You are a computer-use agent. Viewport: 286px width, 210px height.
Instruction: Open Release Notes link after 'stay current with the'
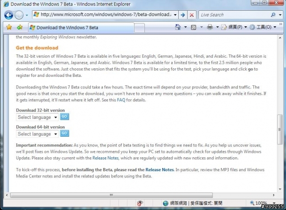[x=105, y=158]
